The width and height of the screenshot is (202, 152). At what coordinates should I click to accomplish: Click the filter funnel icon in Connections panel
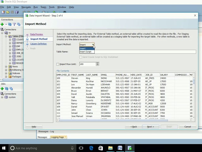click(14, 24)
